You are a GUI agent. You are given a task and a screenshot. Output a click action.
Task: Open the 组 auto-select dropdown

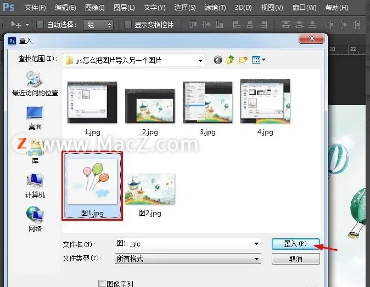(x=98, y=25)
